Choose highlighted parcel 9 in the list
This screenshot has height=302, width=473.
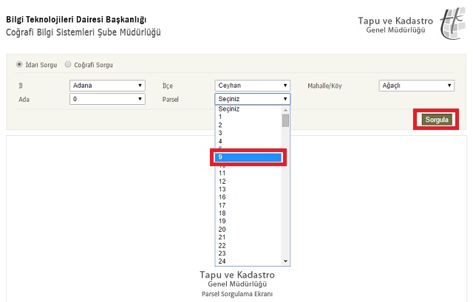coord(248,157)
